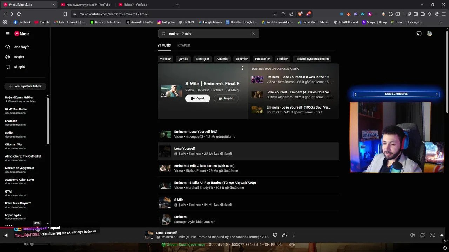
Task: Clear the search box with the X icon
Action: pyautogui.click(x=253, y=34)
